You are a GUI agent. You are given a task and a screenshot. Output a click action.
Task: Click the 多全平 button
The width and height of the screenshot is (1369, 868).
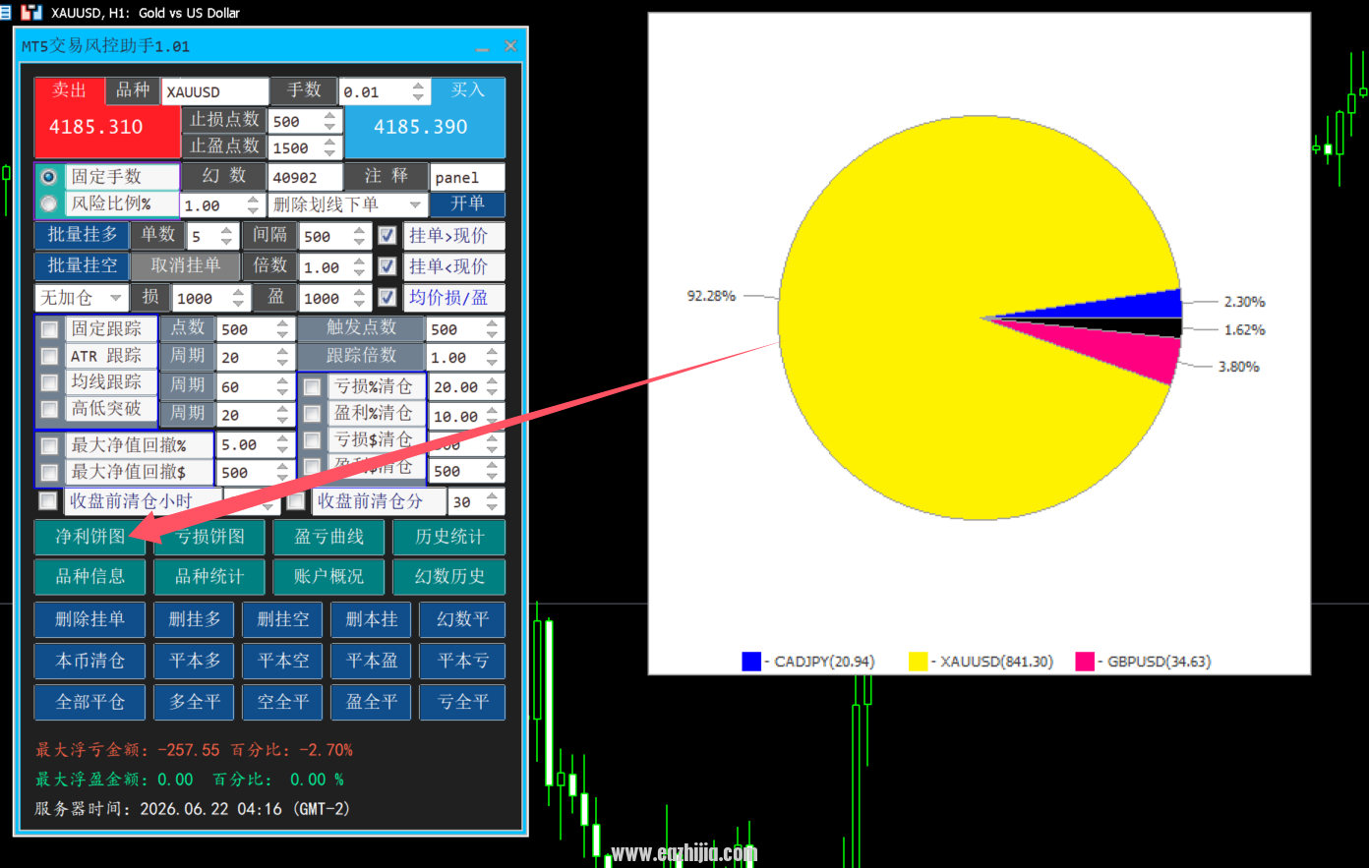(195, 702)
